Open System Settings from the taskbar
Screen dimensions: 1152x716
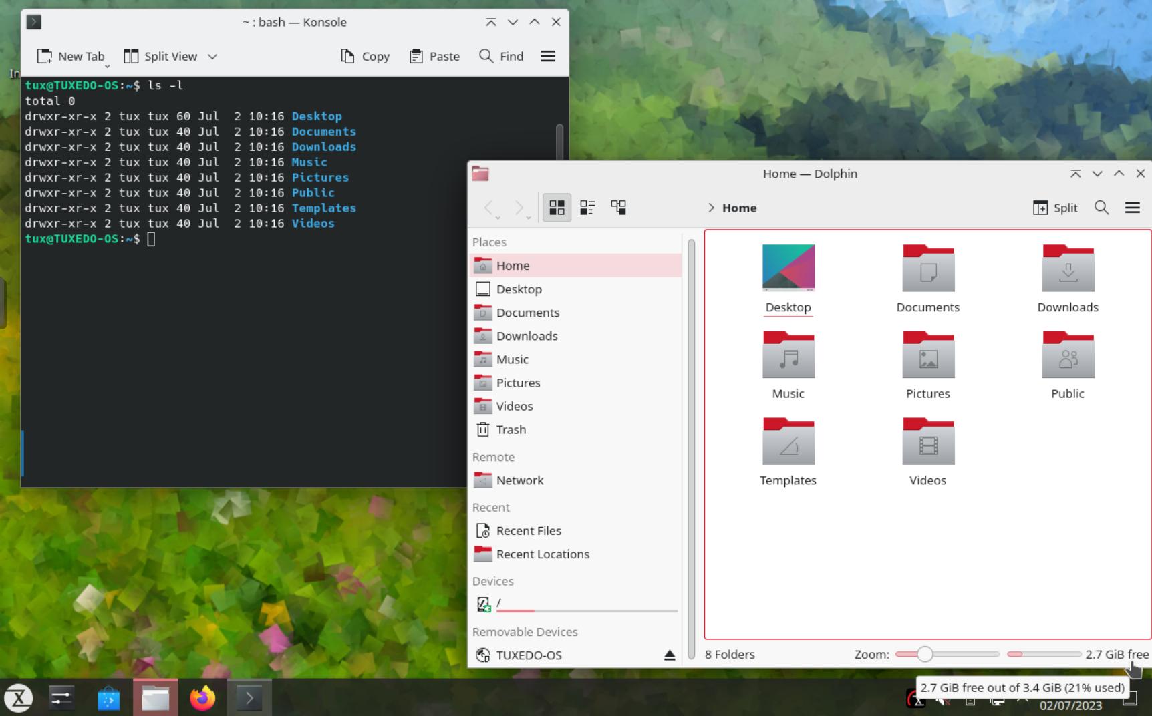point(61,698)
